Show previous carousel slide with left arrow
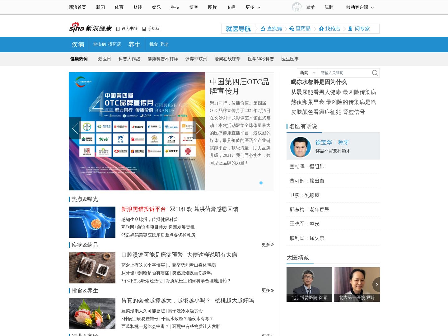The width and height of the screenshot is (448, 336). point(75,128)
